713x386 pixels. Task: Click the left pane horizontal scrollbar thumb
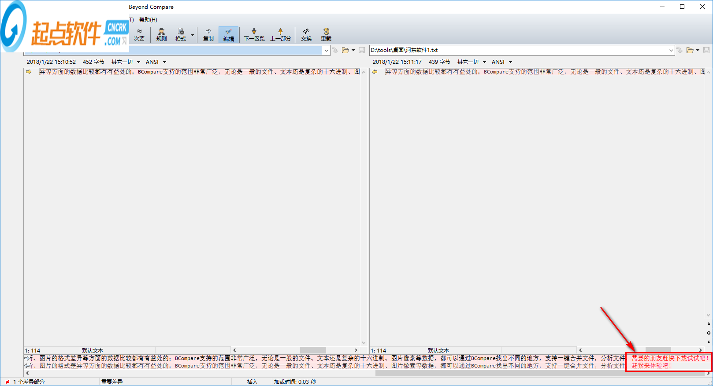(x=313, y=350)
